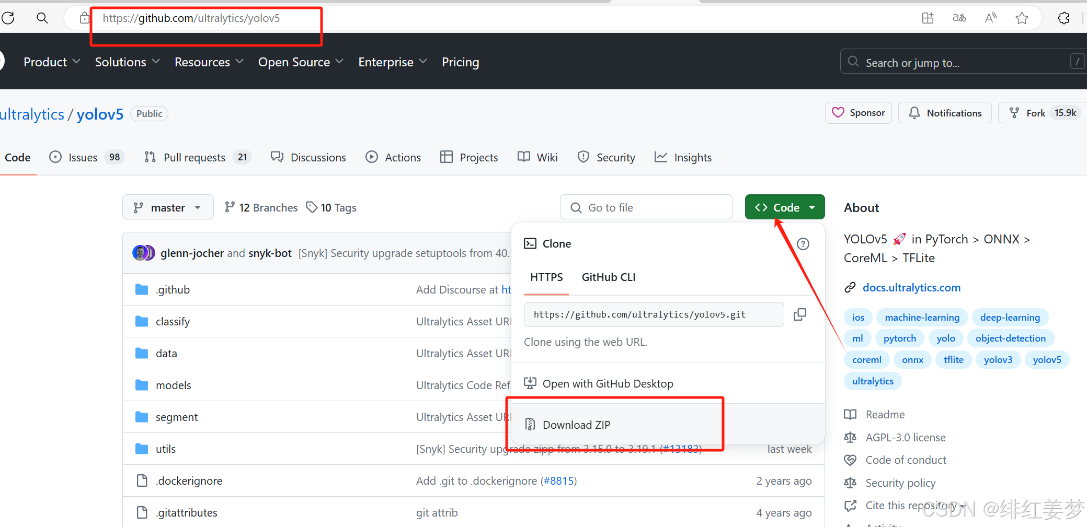
Task: Click the link icon beside docs.ultralytics.com
Action: click(x=850, y=287)
